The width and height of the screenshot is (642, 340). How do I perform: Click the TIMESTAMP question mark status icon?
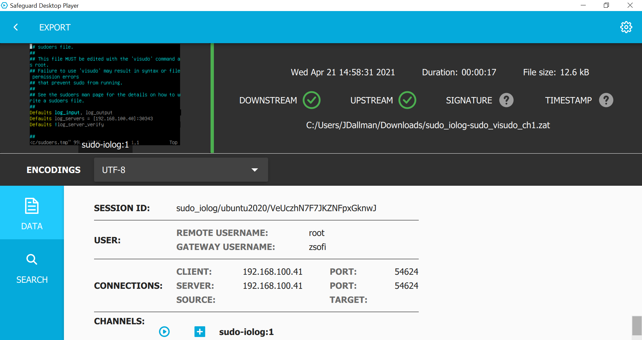coord(606,100)
